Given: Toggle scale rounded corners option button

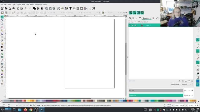Looking at the screenshot, I should click(x=135, y=13).
